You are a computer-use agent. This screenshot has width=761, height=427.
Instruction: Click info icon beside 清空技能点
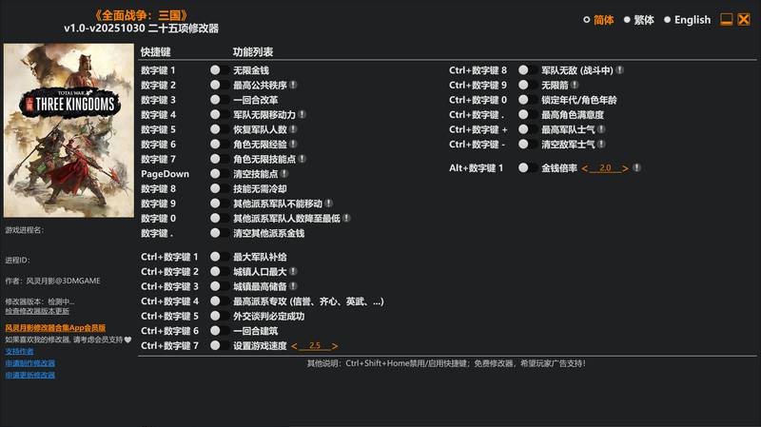coord(284,174)
